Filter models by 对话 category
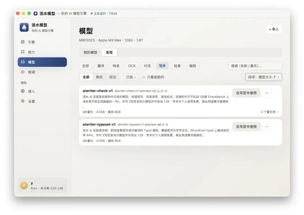Viewport: 304px width, 215px height. (147, 66)
